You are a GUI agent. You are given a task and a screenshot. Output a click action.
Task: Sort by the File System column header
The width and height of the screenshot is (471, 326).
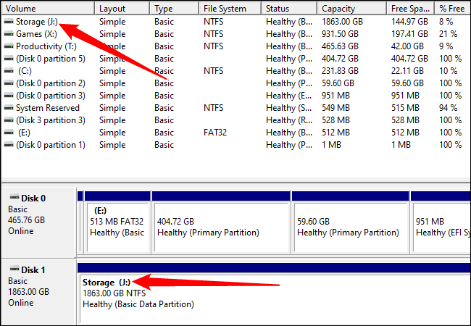point(230,9)
